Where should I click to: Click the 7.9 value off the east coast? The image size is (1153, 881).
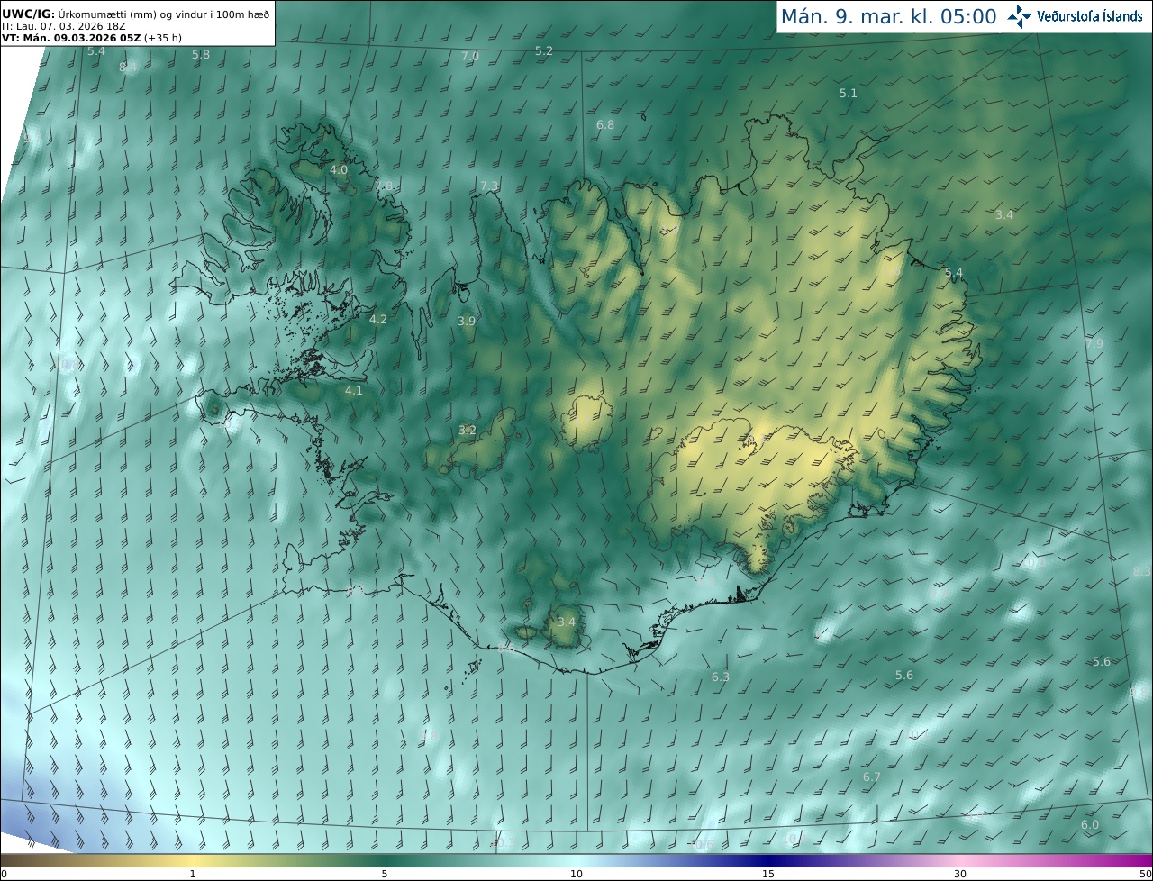click(x=1094, y=344)
